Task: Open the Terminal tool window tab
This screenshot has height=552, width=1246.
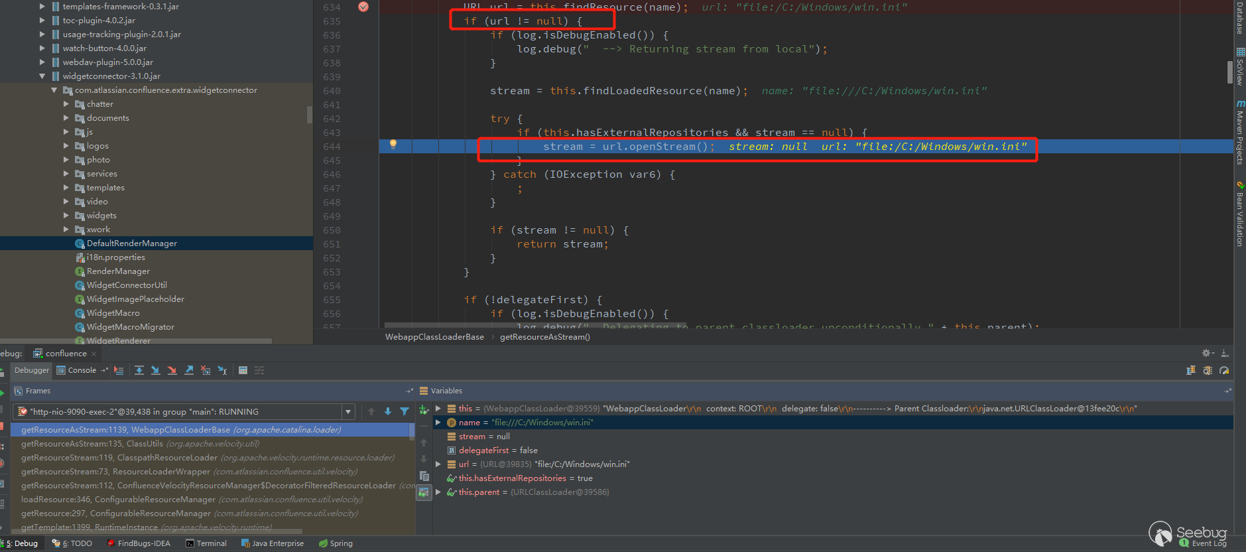Action: coord(206,543)
